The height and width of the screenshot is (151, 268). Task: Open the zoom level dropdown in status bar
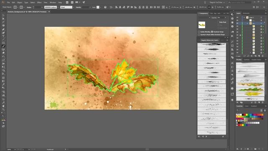click(15, 149)
